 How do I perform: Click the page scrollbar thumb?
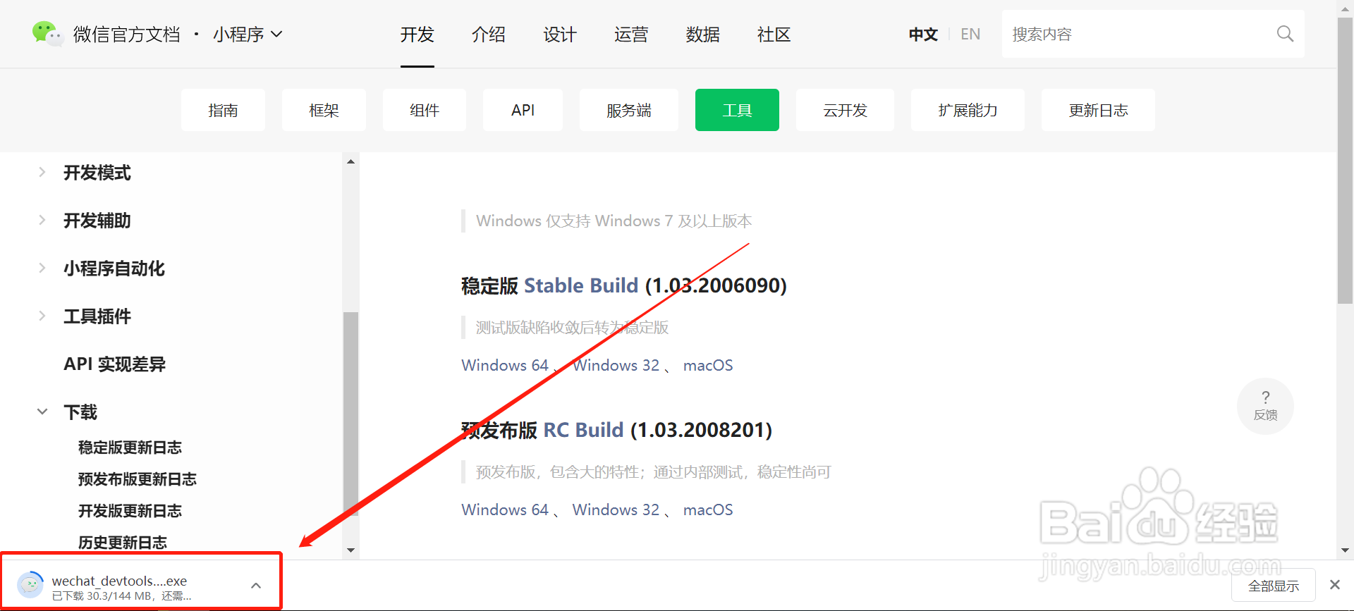pyautogui.click(x=1346, y=161)
